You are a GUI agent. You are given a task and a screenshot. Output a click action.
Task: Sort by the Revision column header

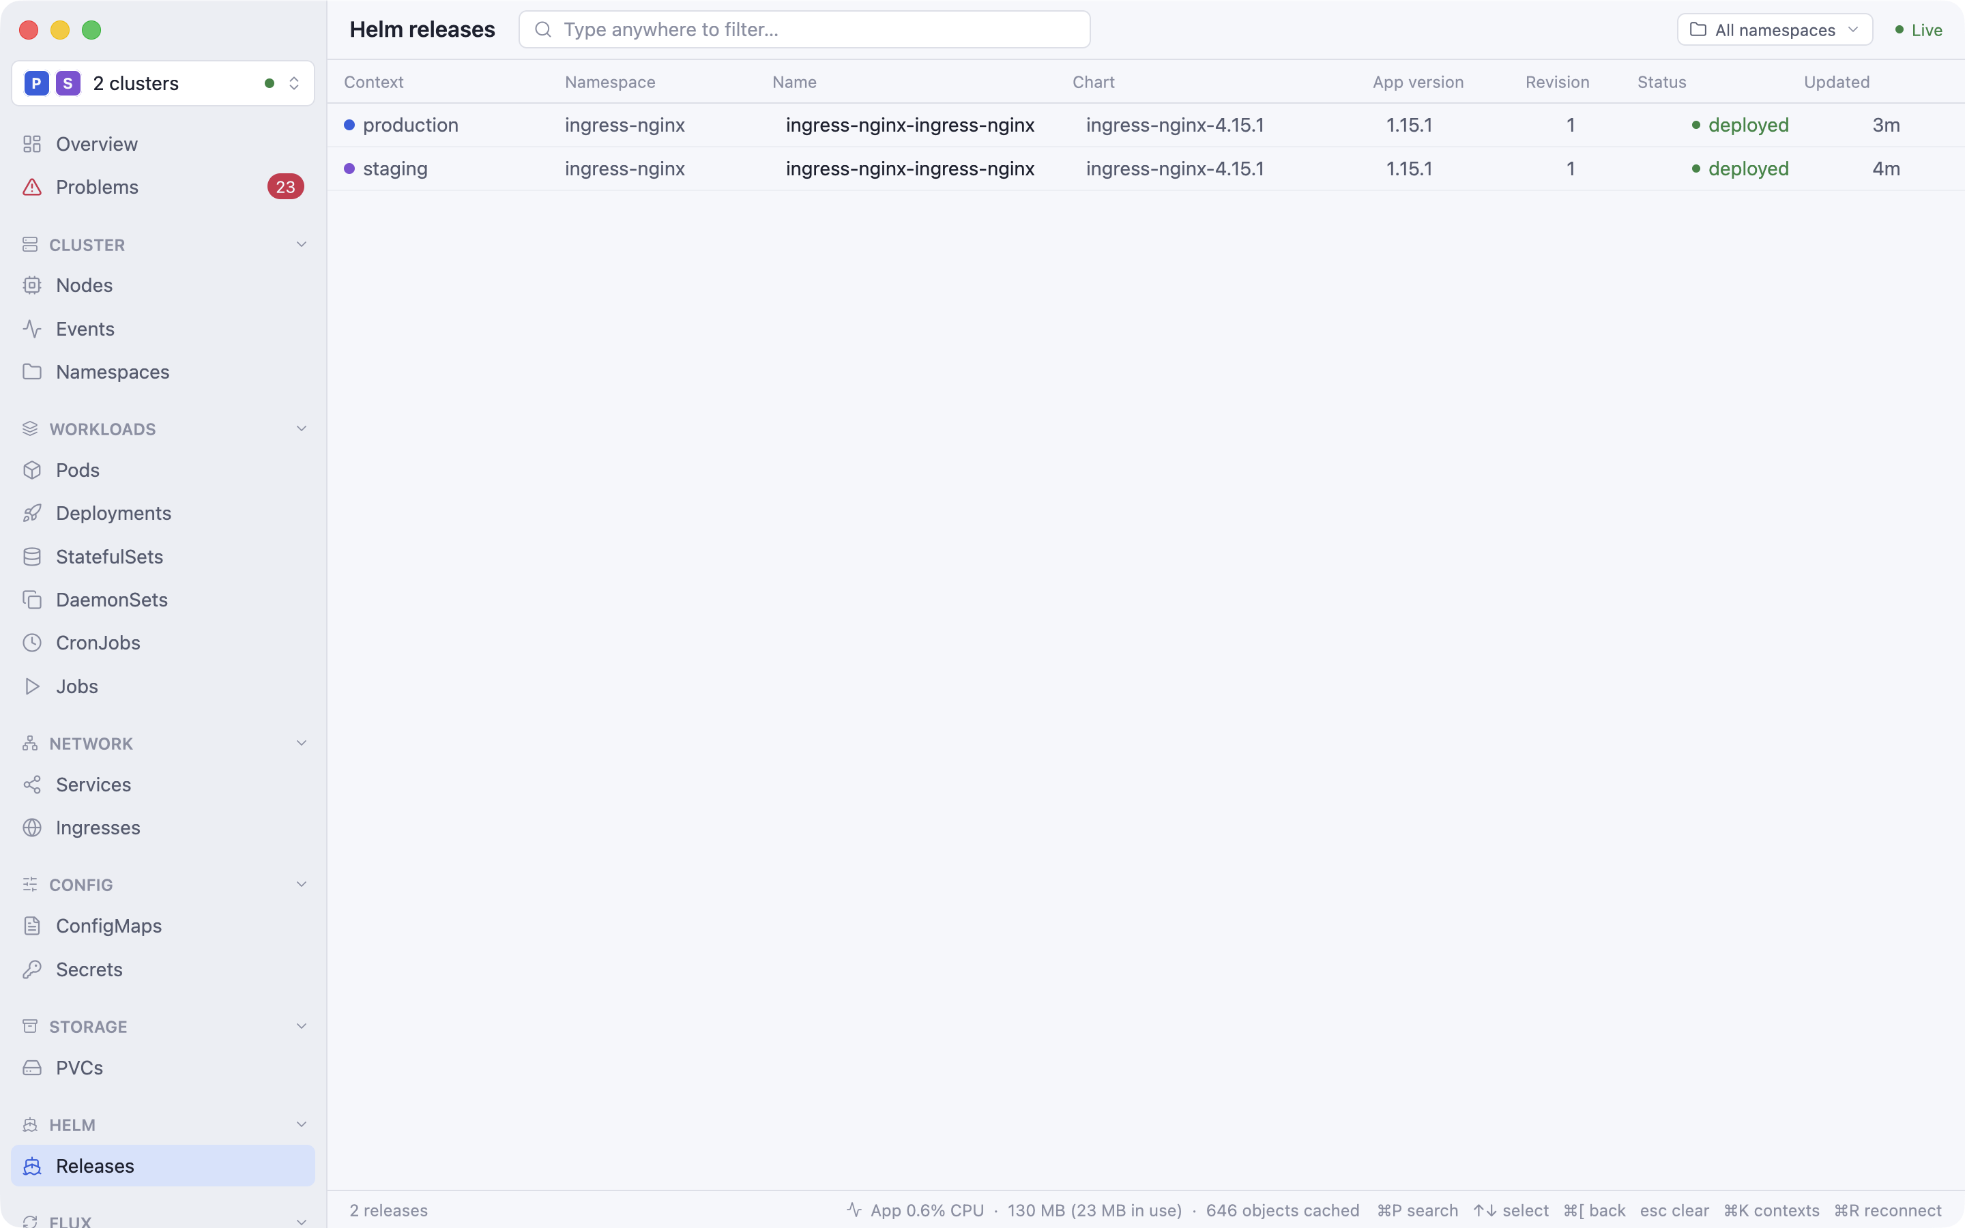click(1556, 82)
